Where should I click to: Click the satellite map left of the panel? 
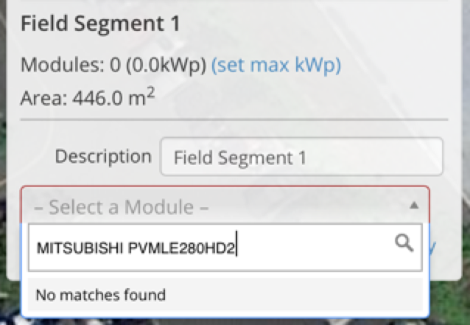(x=3, y=150)
